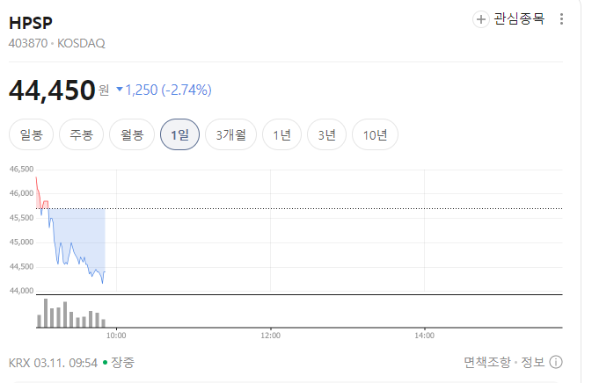
Task: Click the down triangle change indicator
Action: pyautogui.click(x=120, y=90)
